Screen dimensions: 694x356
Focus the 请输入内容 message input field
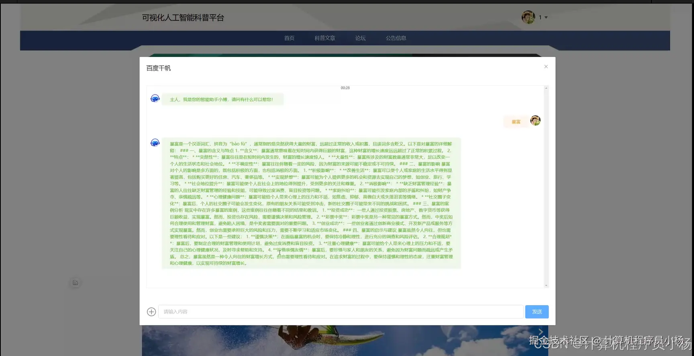click(341, 311)
